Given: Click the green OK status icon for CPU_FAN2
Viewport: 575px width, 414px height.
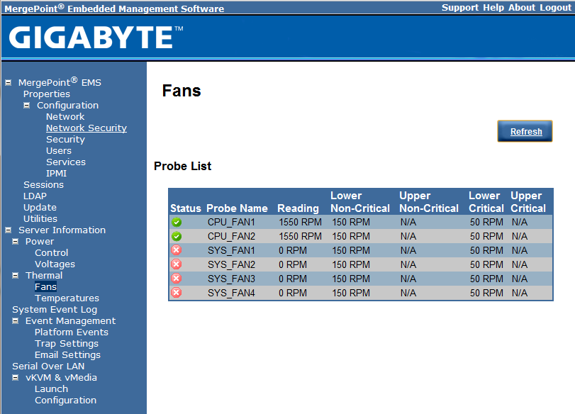Looking at the screenshot, I should [177, 236].
